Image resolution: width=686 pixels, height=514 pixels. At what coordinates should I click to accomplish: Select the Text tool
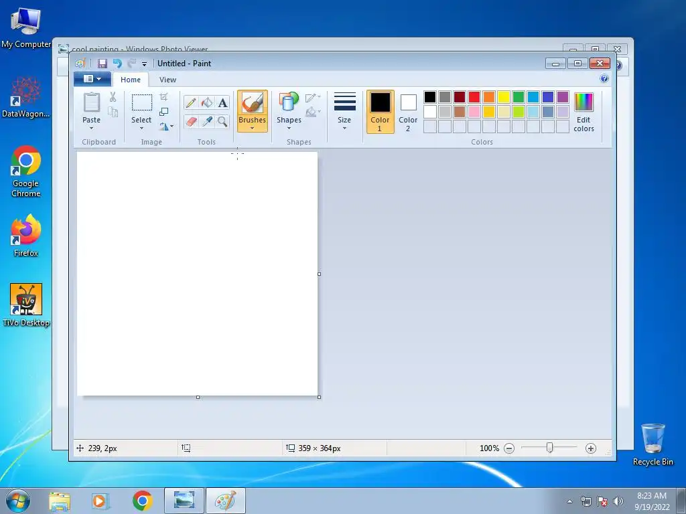[x=222, y=102]
